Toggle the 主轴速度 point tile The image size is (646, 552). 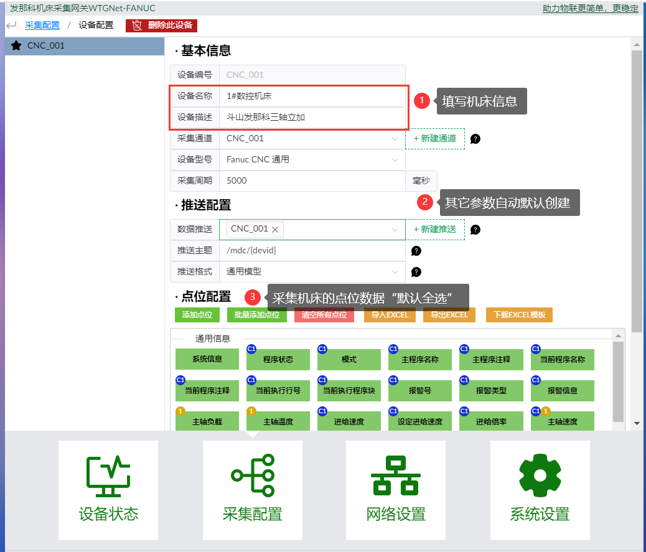[563, 421]
